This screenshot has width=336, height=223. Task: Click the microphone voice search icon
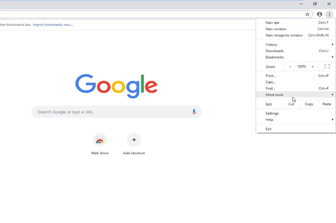pyautogui.click(x=194, y=112)
